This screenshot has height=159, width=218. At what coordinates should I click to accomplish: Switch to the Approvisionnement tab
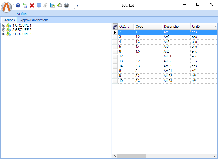coord(34,20)
